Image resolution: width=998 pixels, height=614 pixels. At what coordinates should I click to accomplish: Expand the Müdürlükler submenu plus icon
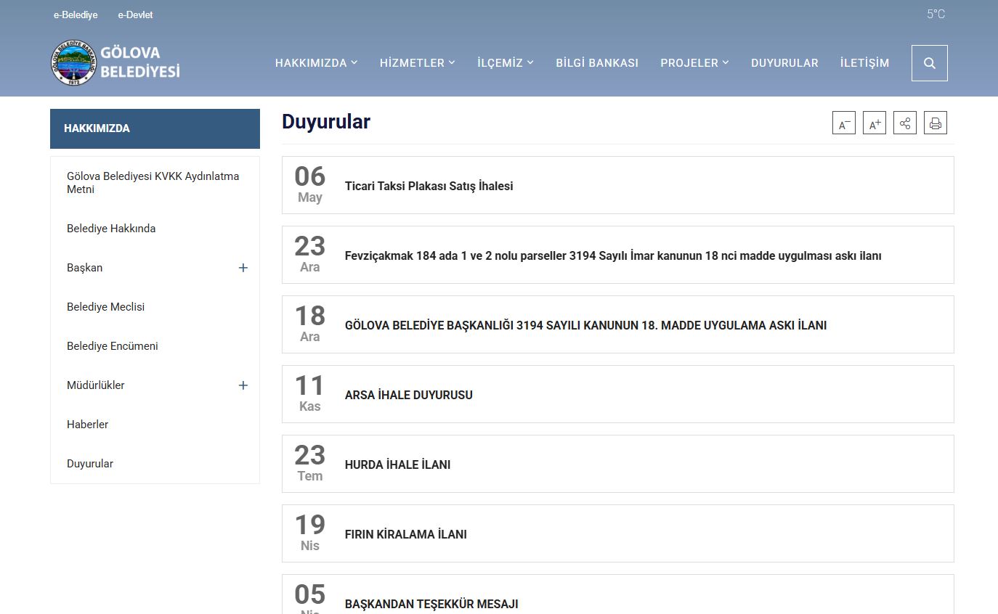pos(243,385)
